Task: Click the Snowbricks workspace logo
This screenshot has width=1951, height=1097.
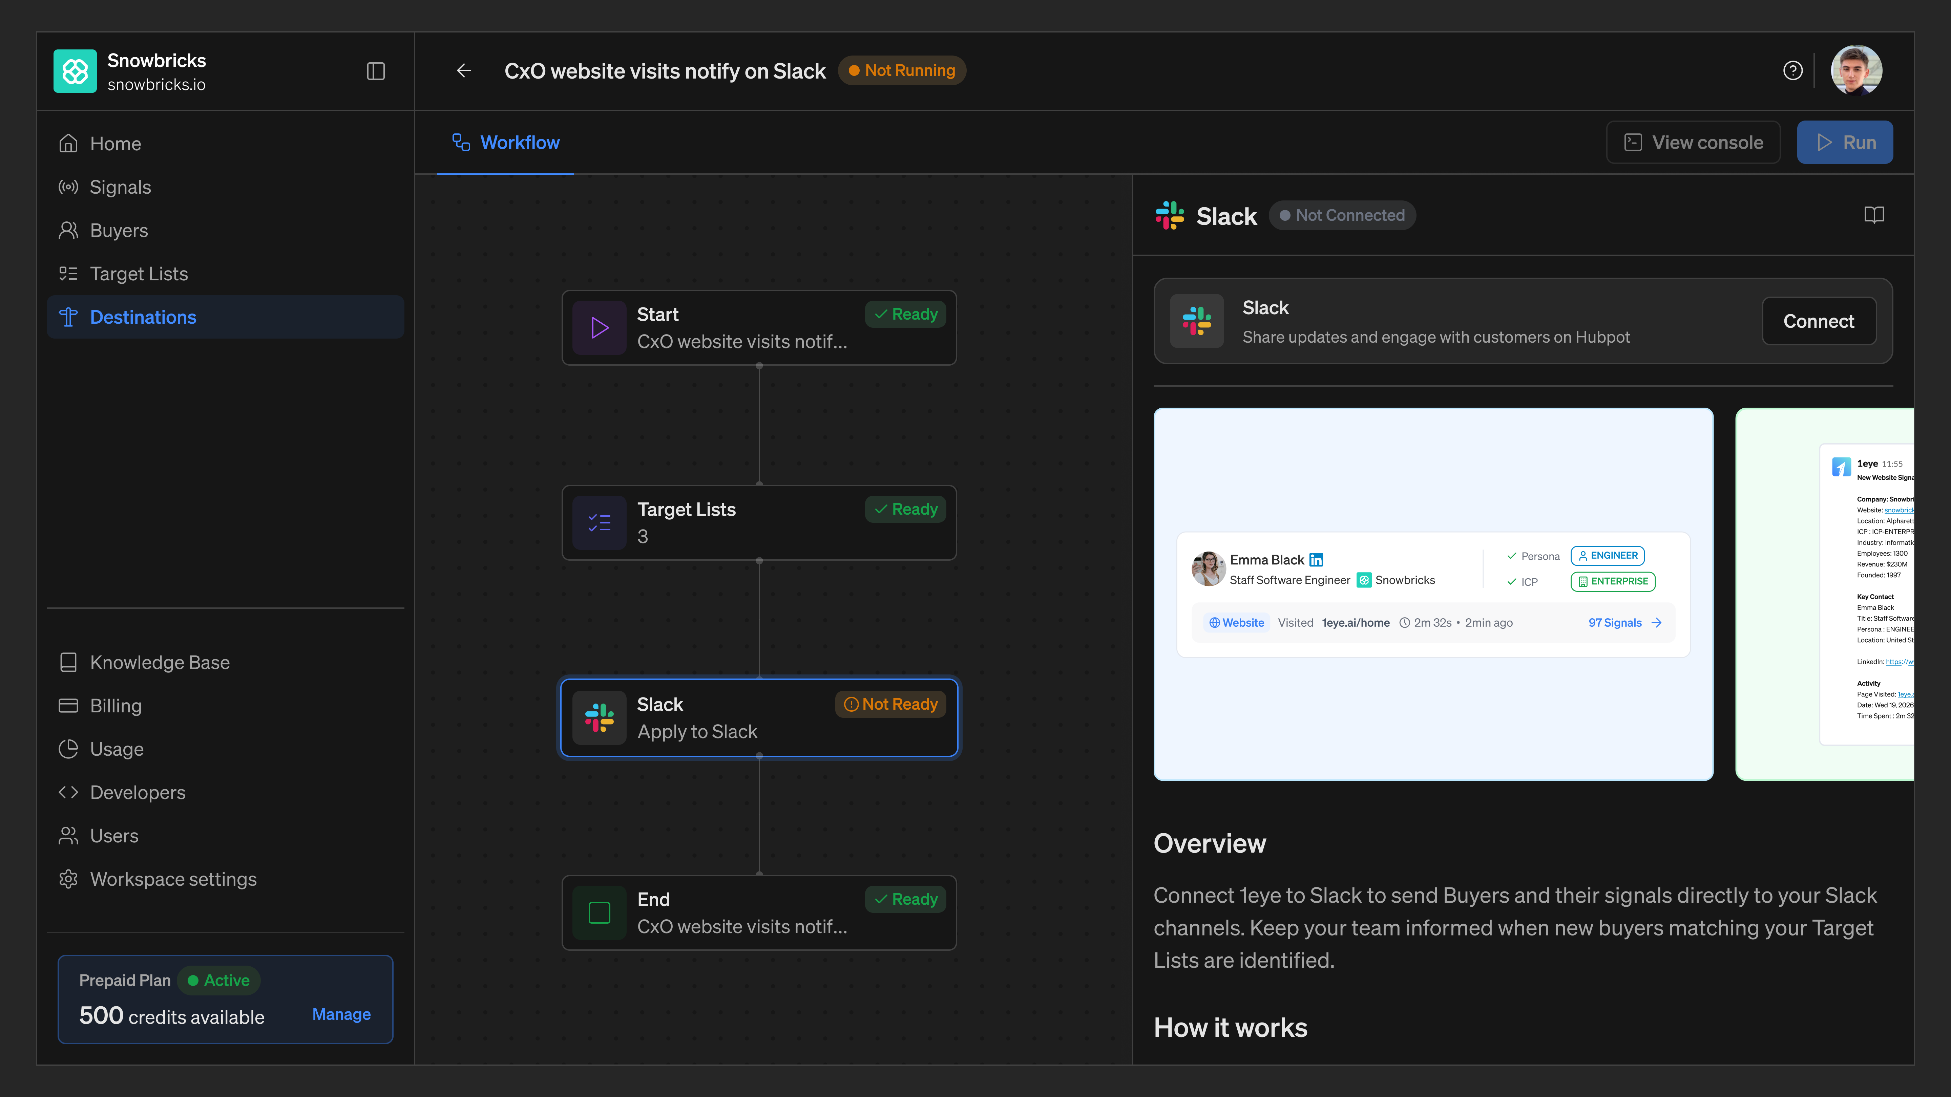Action: 75,71
